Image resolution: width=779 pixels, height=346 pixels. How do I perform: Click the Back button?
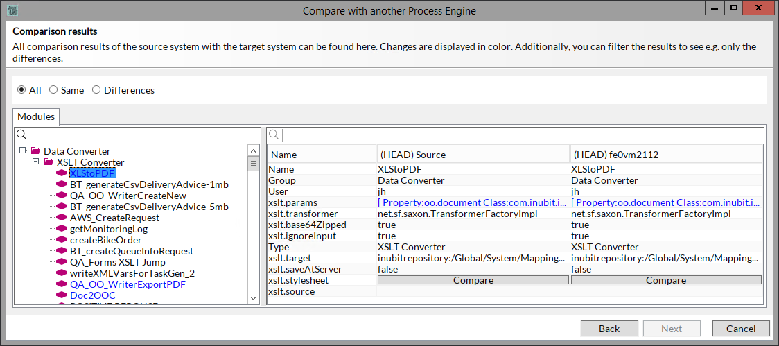coord(609,329)
